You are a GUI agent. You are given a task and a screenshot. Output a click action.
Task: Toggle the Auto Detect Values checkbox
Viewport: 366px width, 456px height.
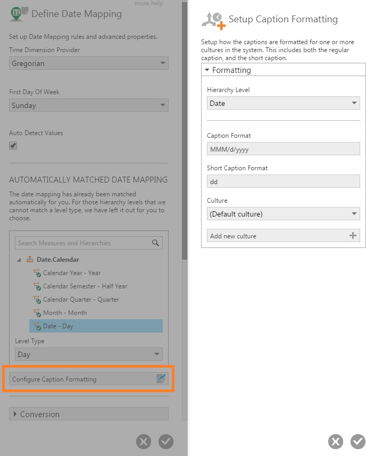tap(12, 144)
